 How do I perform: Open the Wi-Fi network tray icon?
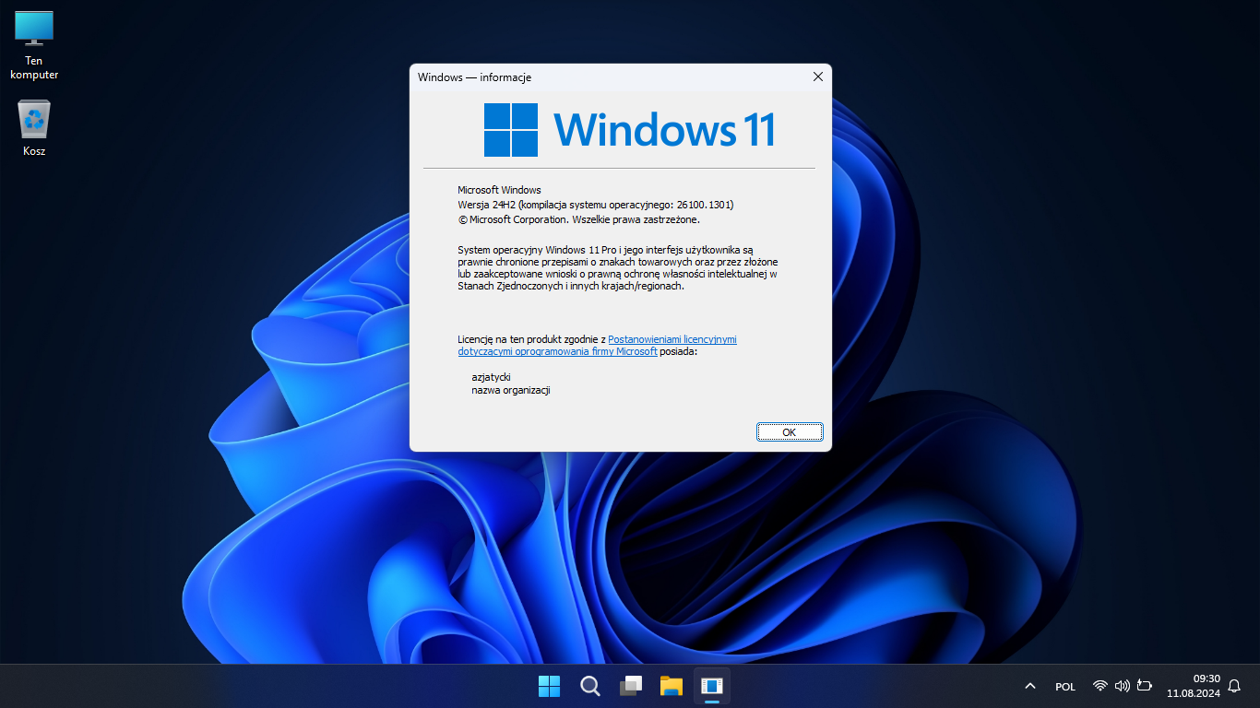click(1100, 686)
